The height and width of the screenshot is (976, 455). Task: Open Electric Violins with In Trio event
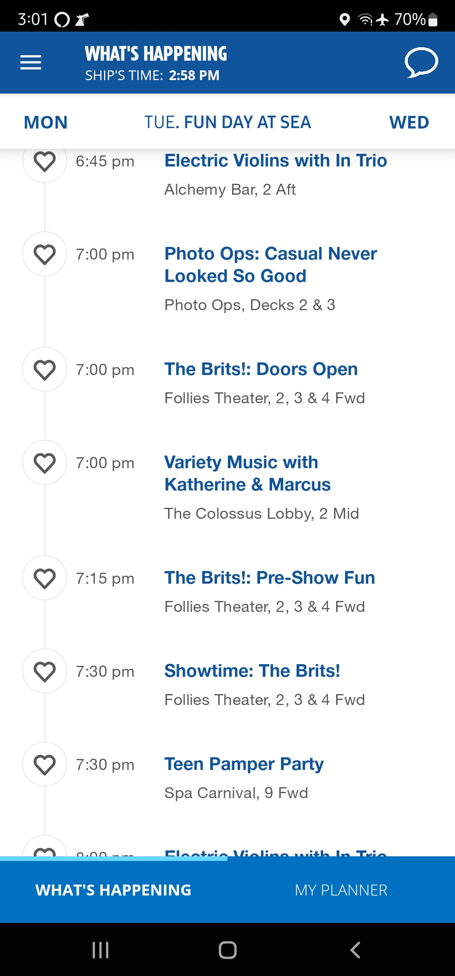click(x=276, y=161)
